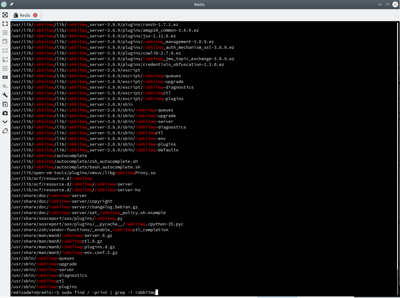Minimize window using sidebar chevron icon
The image size is (400, 298).
tap(5, 122)
